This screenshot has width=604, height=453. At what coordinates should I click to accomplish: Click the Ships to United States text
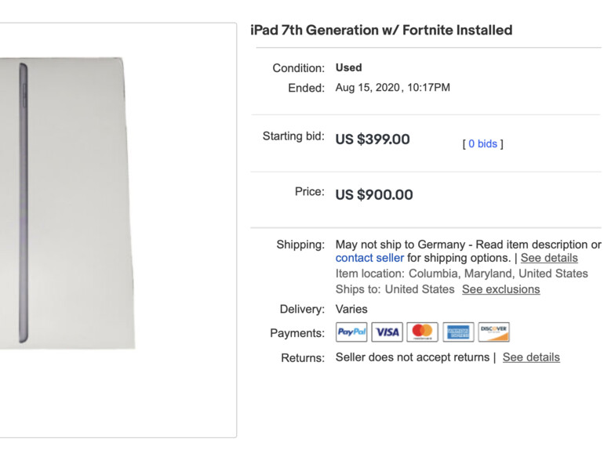coord(395,289)
